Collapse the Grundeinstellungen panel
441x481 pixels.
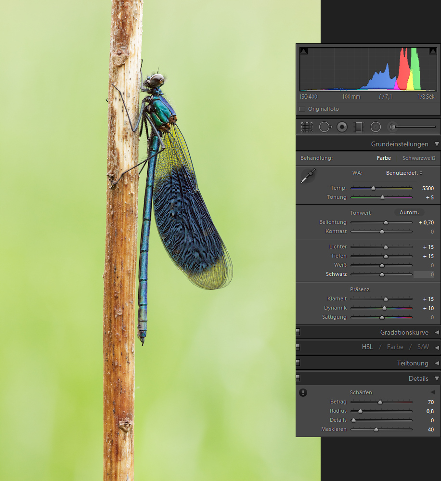coord(437,144)
